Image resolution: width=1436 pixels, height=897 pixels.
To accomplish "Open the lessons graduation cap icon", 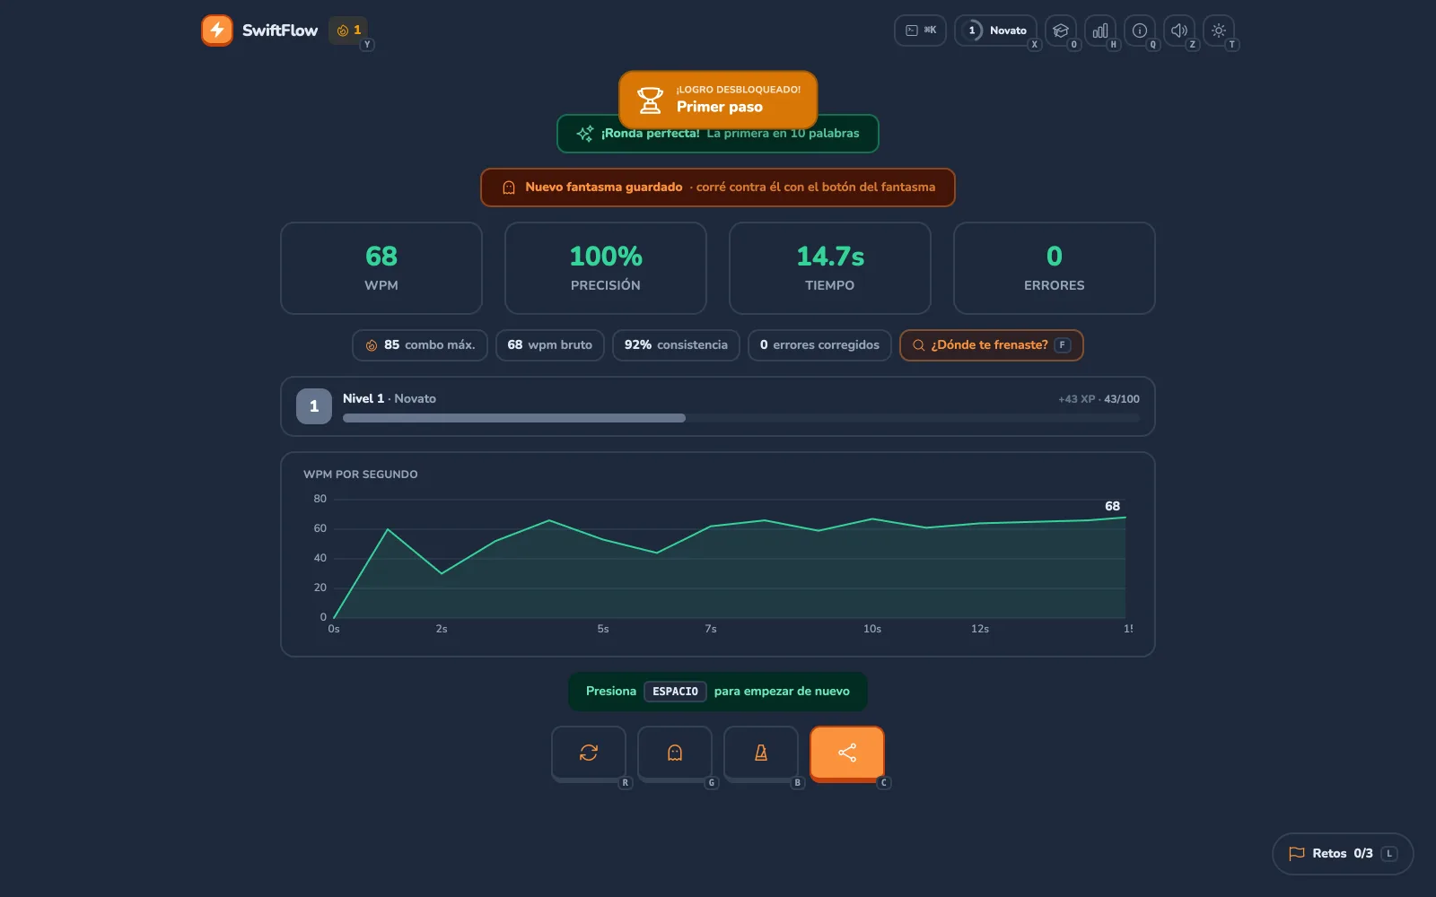I will click(1061, 30).
